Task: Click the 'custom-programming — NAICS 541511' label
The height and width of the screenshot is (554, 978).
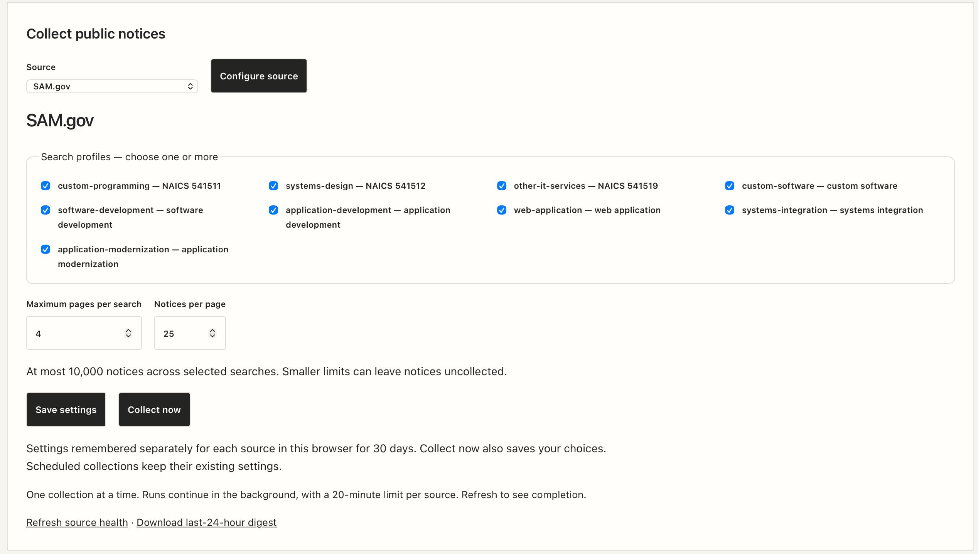Action: pos(139,186)
